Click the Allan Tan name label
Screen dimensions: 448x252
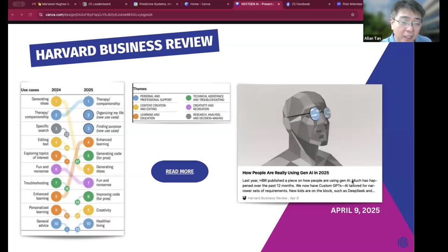[372, 38]
